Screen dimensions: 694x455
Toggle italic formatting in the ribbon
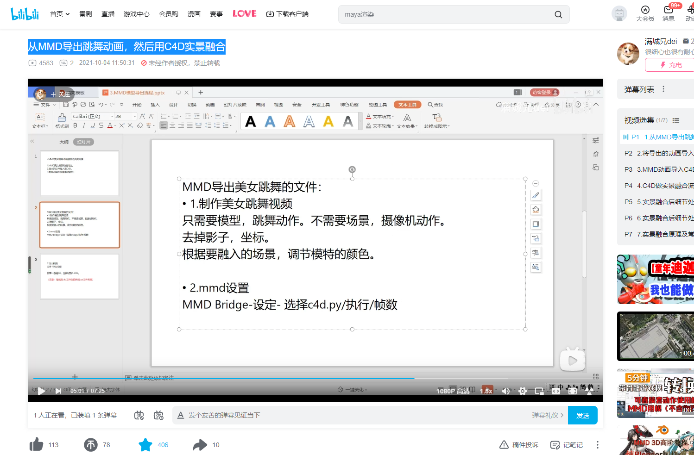84,125
